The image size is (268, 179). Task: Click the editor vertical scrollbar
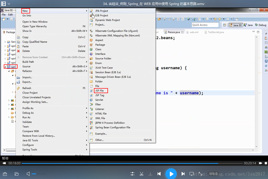point(256,92)
